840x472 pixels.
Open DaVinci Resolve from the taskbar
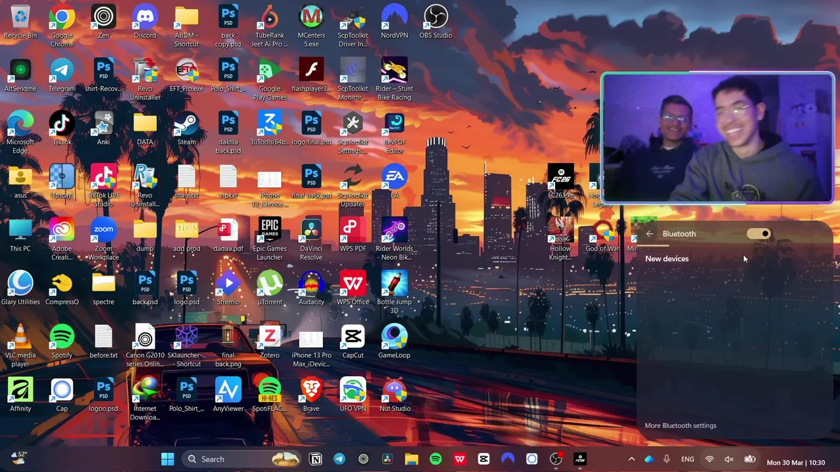[387, 459]
